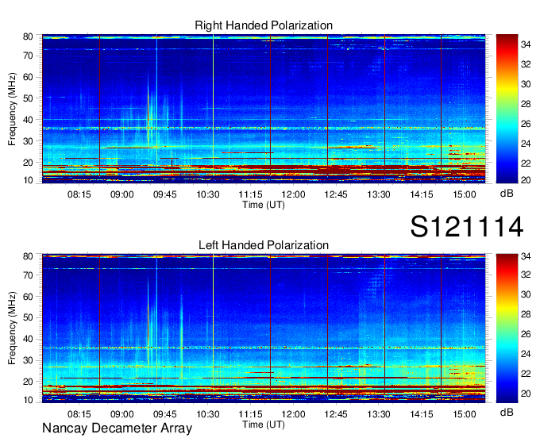The width and height of the screenshot is (540, 438).
Task: Click the 40 MHz tick of Right Handed plot
Action: (28, 120)
